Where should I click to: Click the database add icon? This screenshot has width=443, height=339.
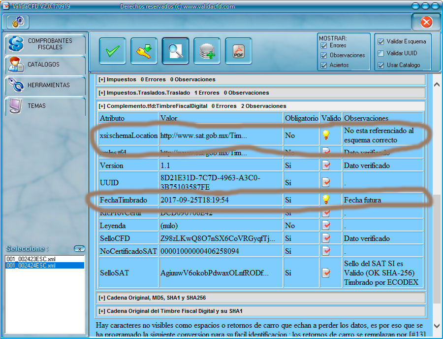click(x=207, y=51)
